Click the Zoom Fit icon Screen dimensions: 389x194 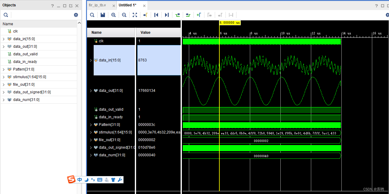(x=135, y=15)
